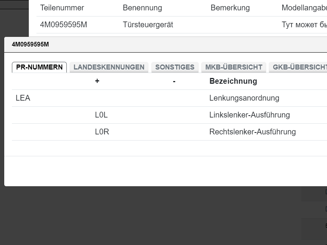The width and height of the screenshot is (327, 245).
Task: Click the Benennung column header
Action: 142,8
